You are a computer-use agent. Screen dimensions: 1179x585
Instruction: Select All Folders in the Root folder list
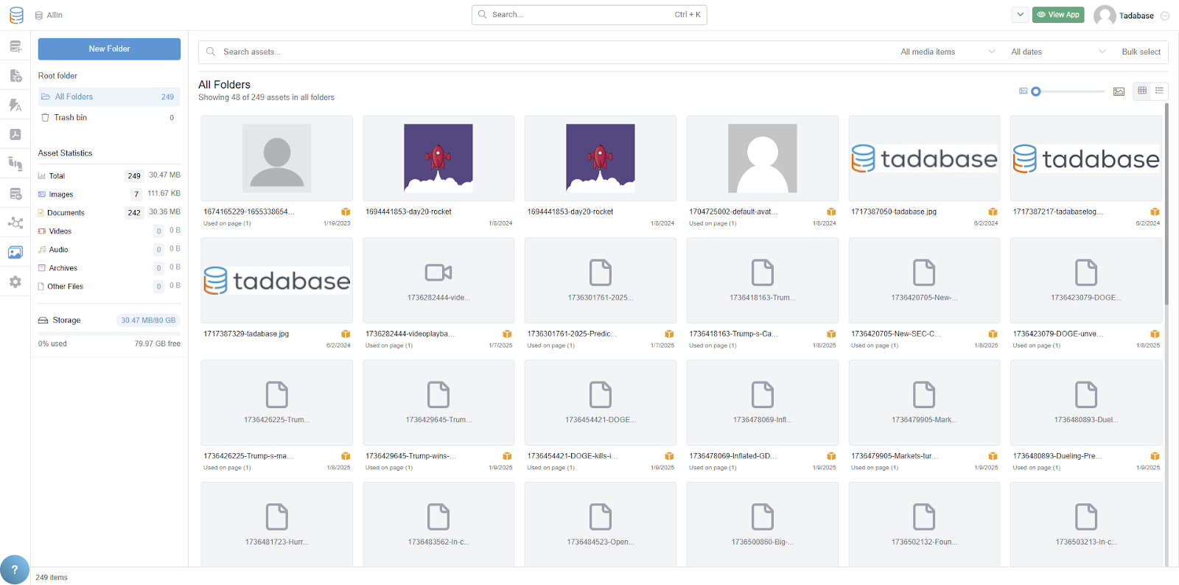pyautogui.click(x=109, y=97)
